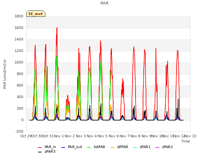Click the Oct 29 x-axis label
210x158 pixels.
point(26,136)
